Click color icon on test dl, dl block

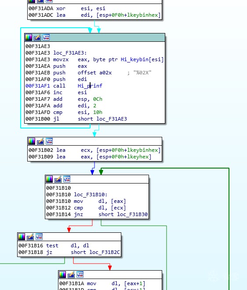[x=22, y=237]
